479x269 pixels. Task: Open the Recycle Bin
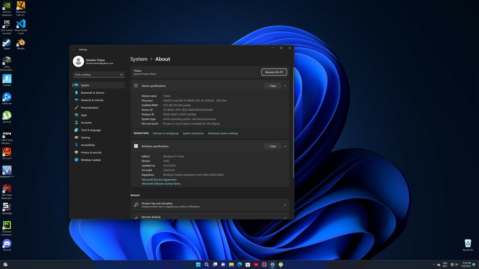(468, 245)
